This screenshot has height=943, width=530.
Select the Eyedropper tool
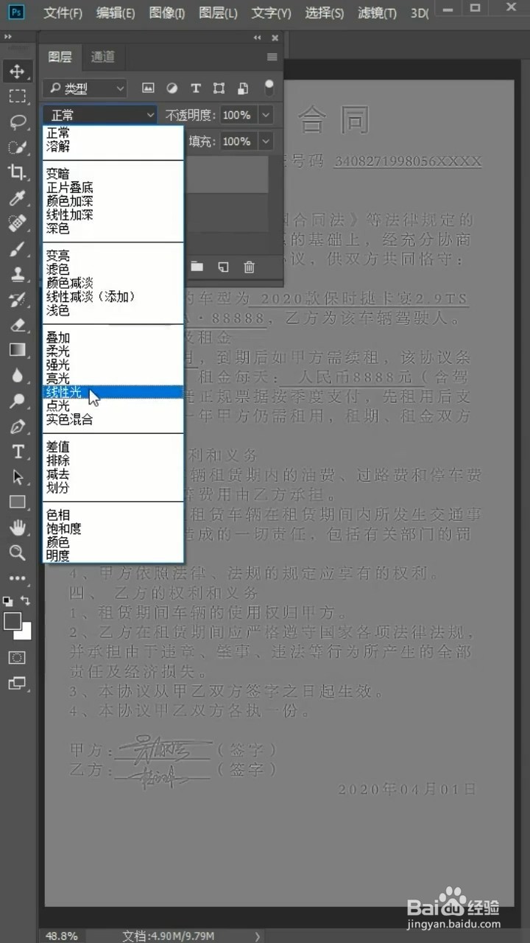point(17,197)
